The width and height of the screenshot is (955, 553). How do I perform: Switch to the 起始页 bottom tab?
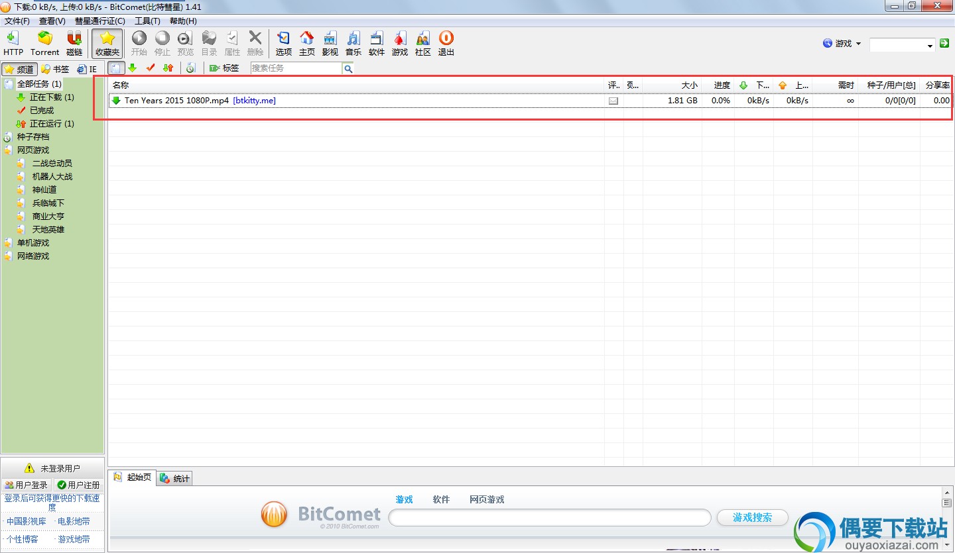[x=133, y=478]
